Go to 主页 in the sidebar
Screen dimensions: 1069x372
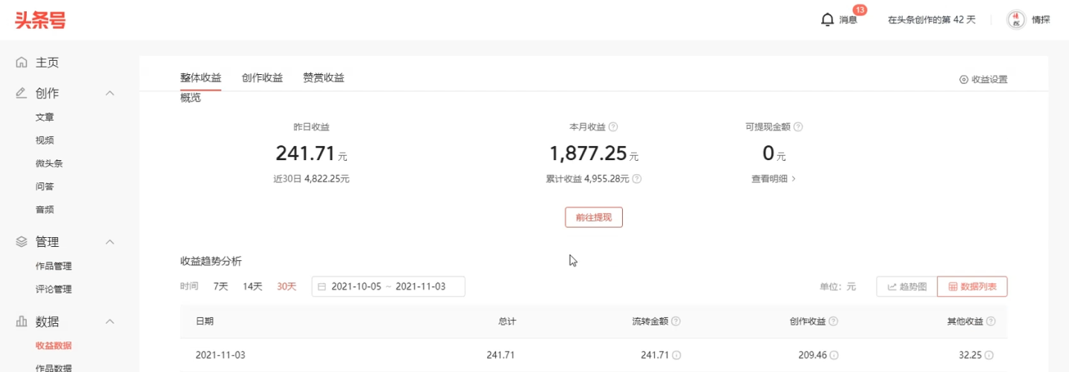coord(48,63)
